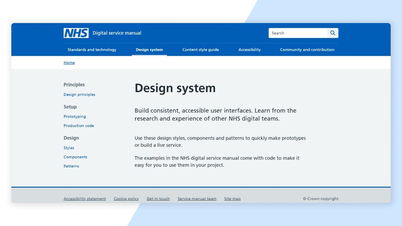Click the NHS logo

click(76, 33)
